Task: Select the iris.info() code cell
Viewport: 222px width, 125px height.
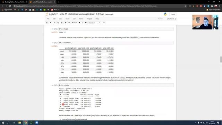Action: (116, 85)
